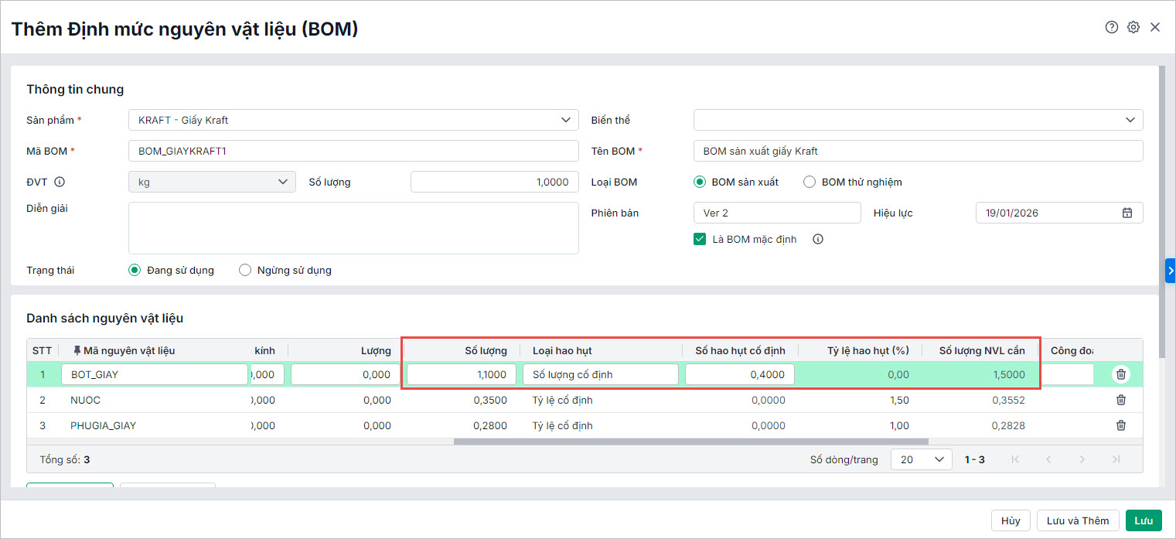Viewport: 1176px width, 539px height.
Task: Select the Ngừng sử dụng status option
Action: (x=245, y=271)
